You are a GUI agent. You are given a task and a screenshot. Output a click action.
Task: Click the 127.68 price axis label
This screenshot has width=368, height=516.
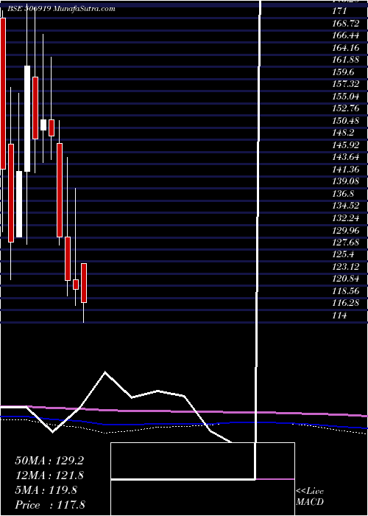click(346, 243)
